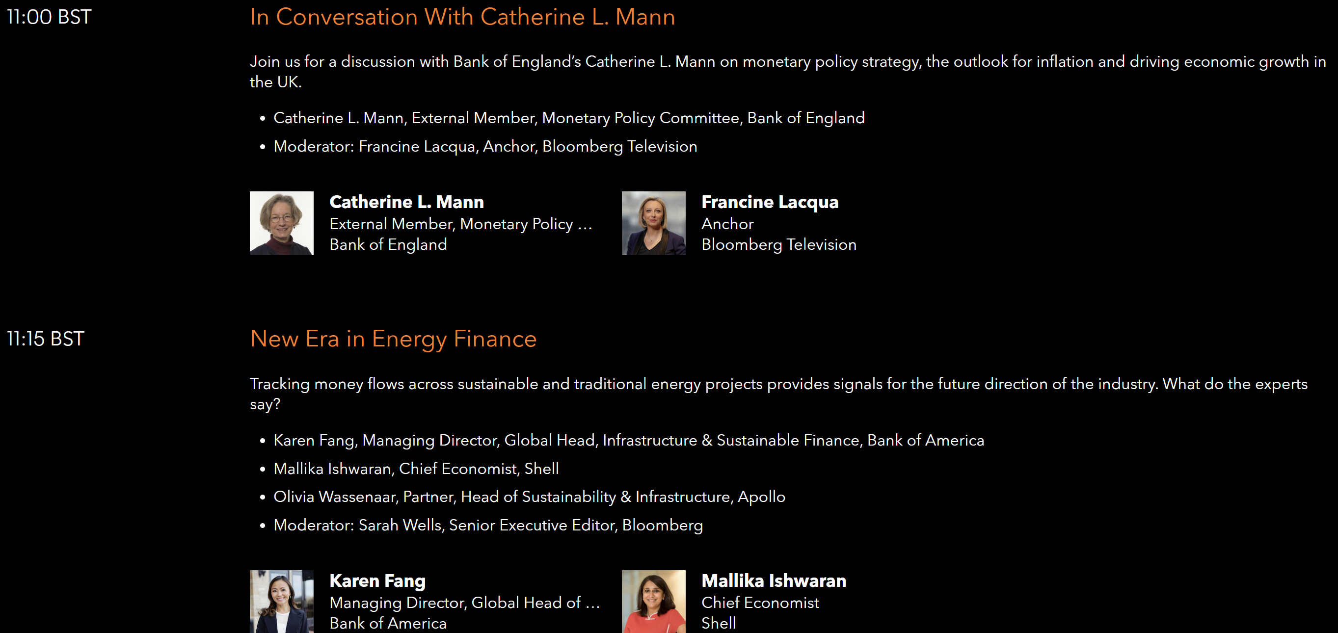
Task: Select Karen Fang's headshot thumbnail
Action: click(282, 601)
